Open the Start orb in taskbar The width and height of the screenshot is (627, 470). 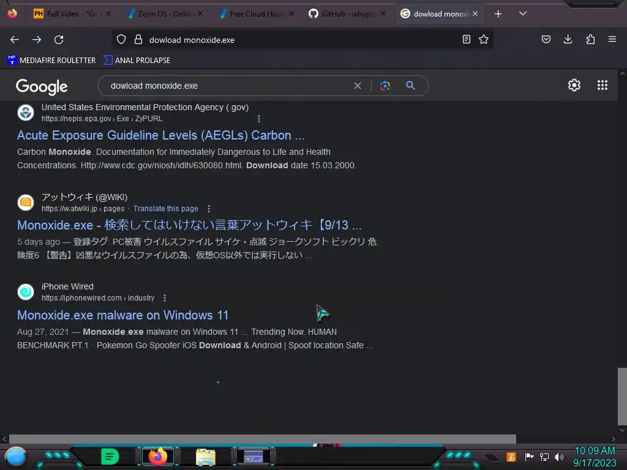coord(16,457)
